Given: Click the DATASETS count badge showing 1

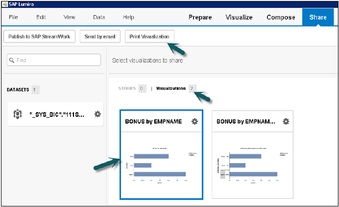Looking at the screenshot, I should click(35, 90).
